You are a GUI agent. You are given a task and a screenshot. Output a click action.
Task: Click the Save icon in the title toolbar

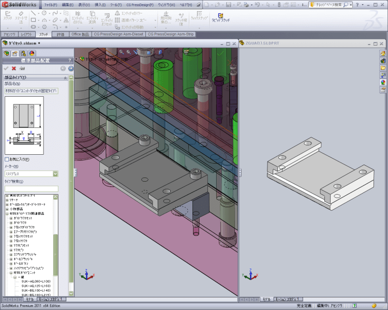coord(229,5)
